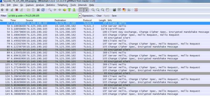Zoom out toolbar icon

pyautogui.click(x=98, y=10)
